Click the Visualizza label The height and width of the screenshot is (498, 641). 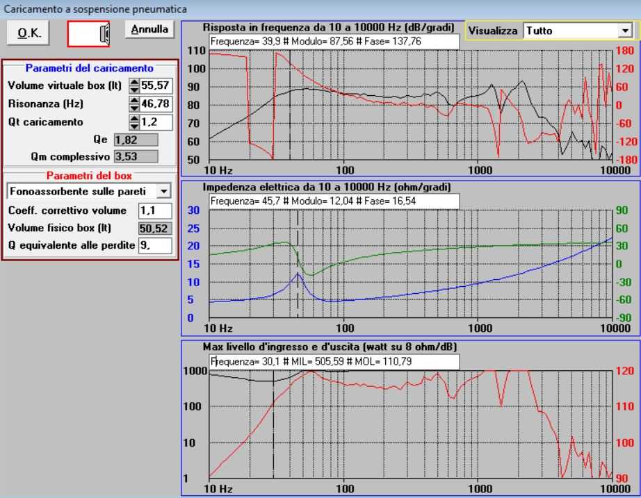(493, 31)
